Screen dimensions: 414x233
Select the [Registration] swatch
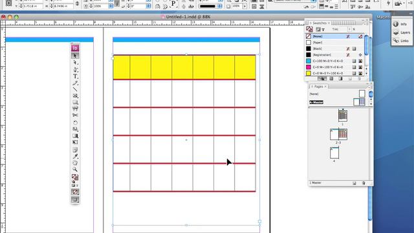[334, 54]
